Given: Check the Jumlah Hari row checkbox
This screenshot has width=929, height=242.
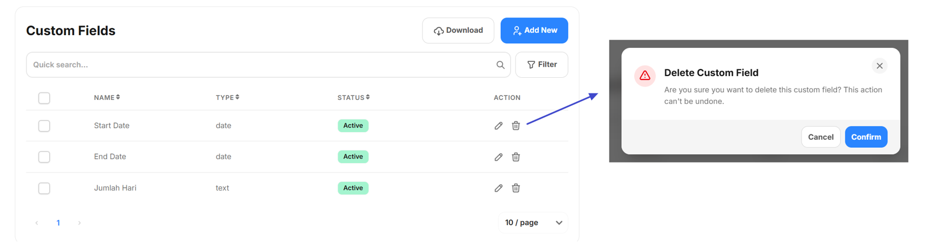Looking at the screenshot, I should click(x=44, y=188).
